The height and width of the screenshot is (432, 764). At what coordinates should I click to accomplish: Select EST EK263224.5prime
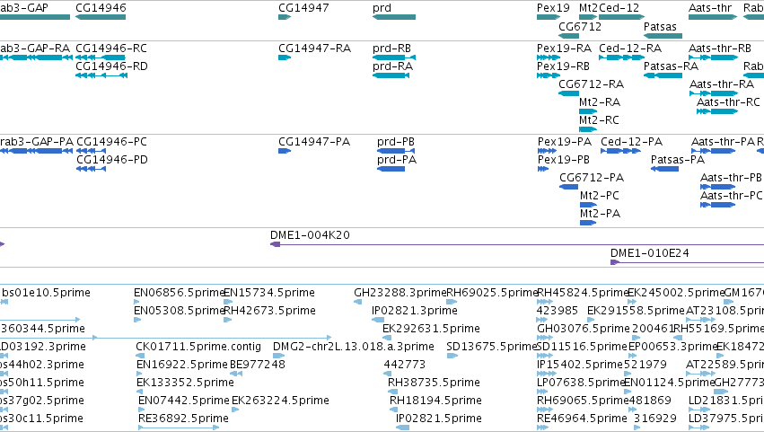click(235, 410)
